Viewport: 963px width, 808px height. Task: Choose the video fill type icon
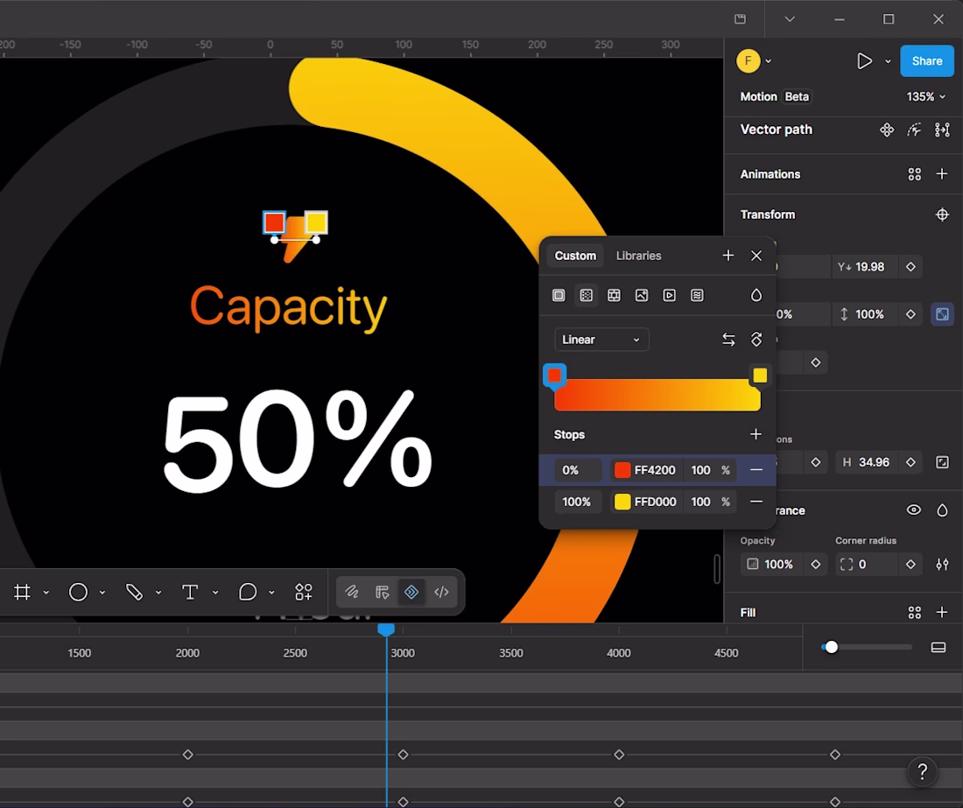coord(669,295)
